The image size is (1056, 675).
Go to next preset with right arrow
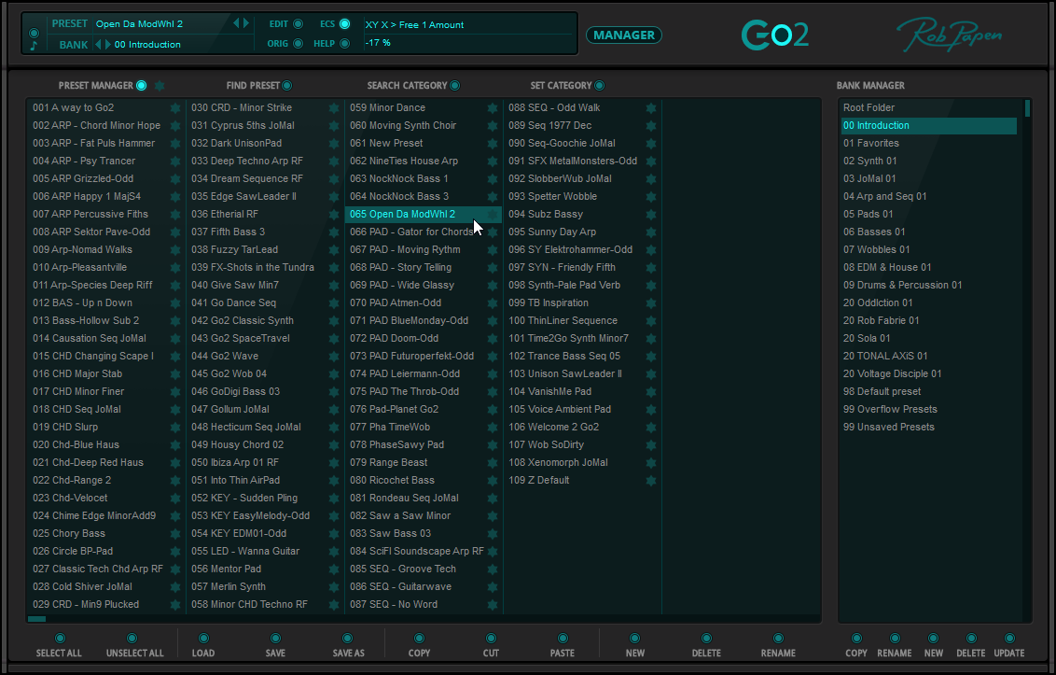pyautogui.click(x=246, y=23)
